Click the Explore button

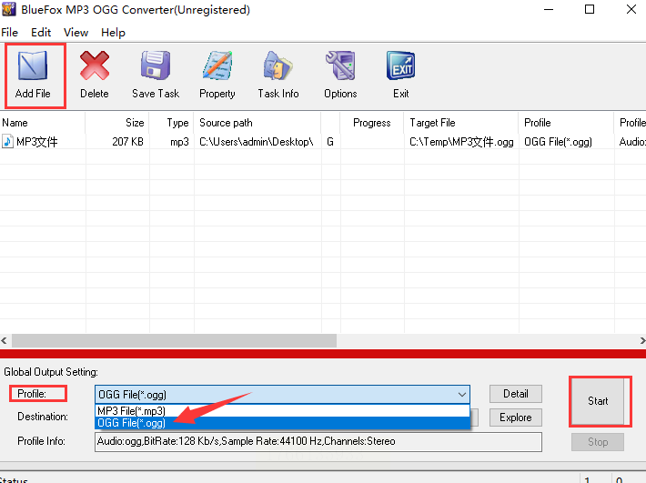(515, 418)
